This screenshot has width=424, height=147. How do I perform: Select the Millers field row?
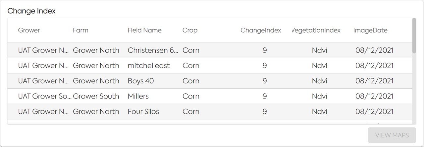pyautogui.click(x=138, y=96)
